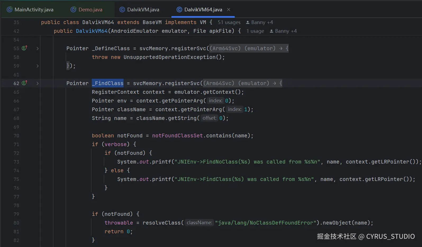This screenshot has width=422, height=247.
Task: Switch to the DalvikVM.java tab
Action: point(139,10)
